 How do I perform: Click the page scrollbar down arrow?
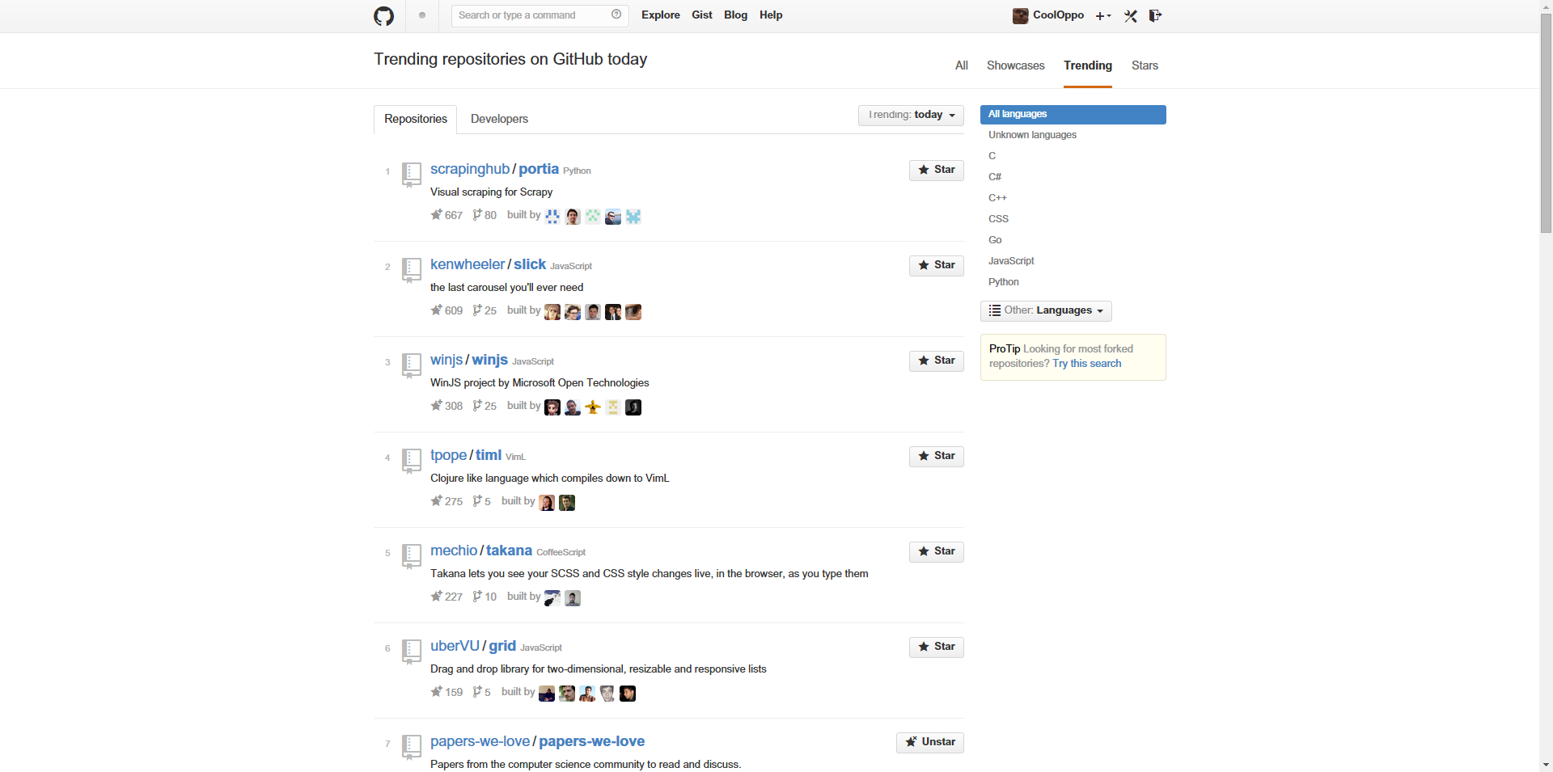(1546, 765)
